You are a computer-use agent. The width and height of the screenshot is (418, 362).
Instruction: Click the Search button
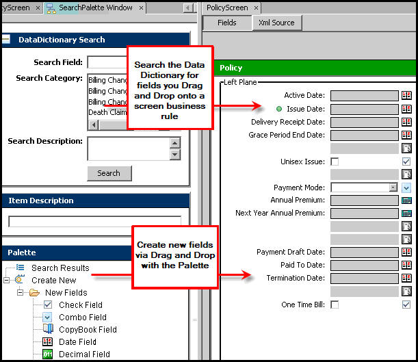click(x=109, y=173)
